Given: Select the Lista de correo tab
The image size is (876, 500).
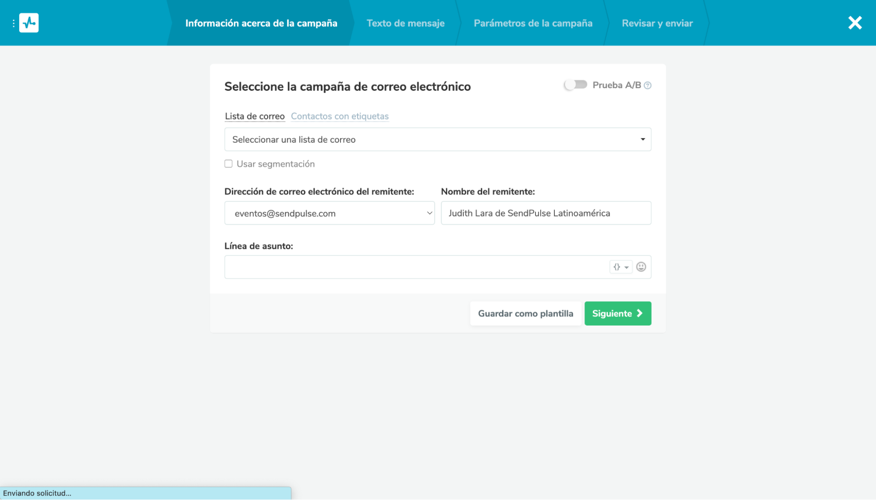Looking at the screenshot, I should click(x=255, y=116).
